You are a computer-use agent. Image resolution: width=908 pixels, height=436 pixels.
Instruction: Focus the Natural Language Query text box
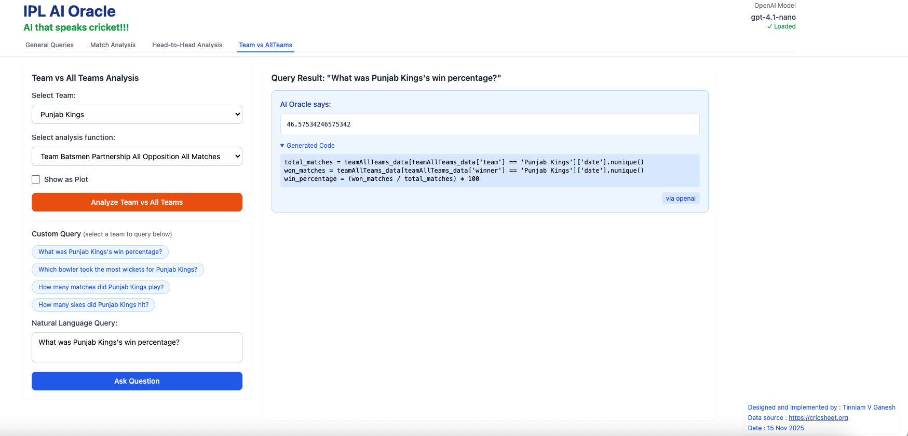pyautogui.click(x=137, y=347)
